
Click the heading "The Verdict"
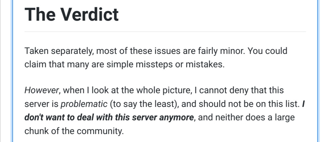(x=71, y=14)
